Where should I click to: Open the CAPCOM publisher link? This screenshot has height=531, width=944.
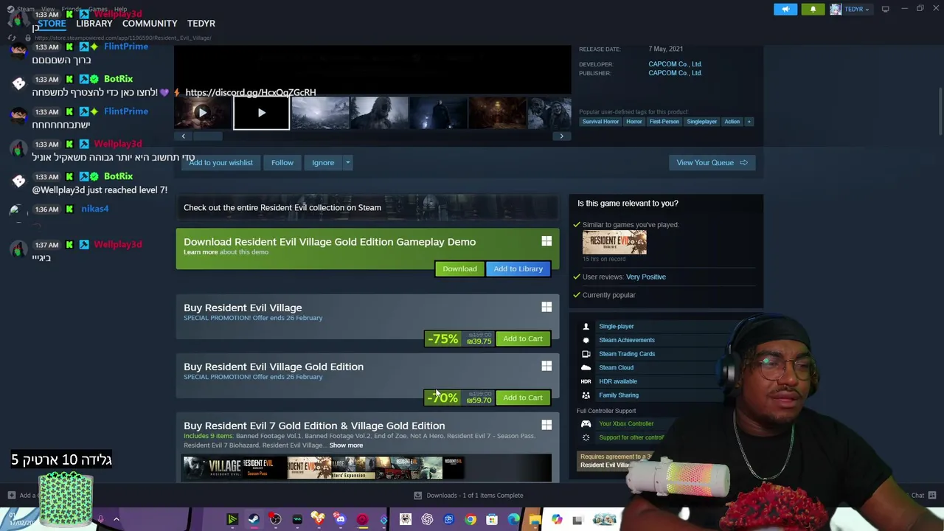[675, 73]
